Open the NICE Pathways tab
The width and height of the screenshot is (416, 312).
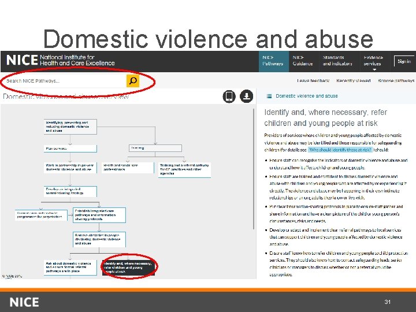[273, 61]
